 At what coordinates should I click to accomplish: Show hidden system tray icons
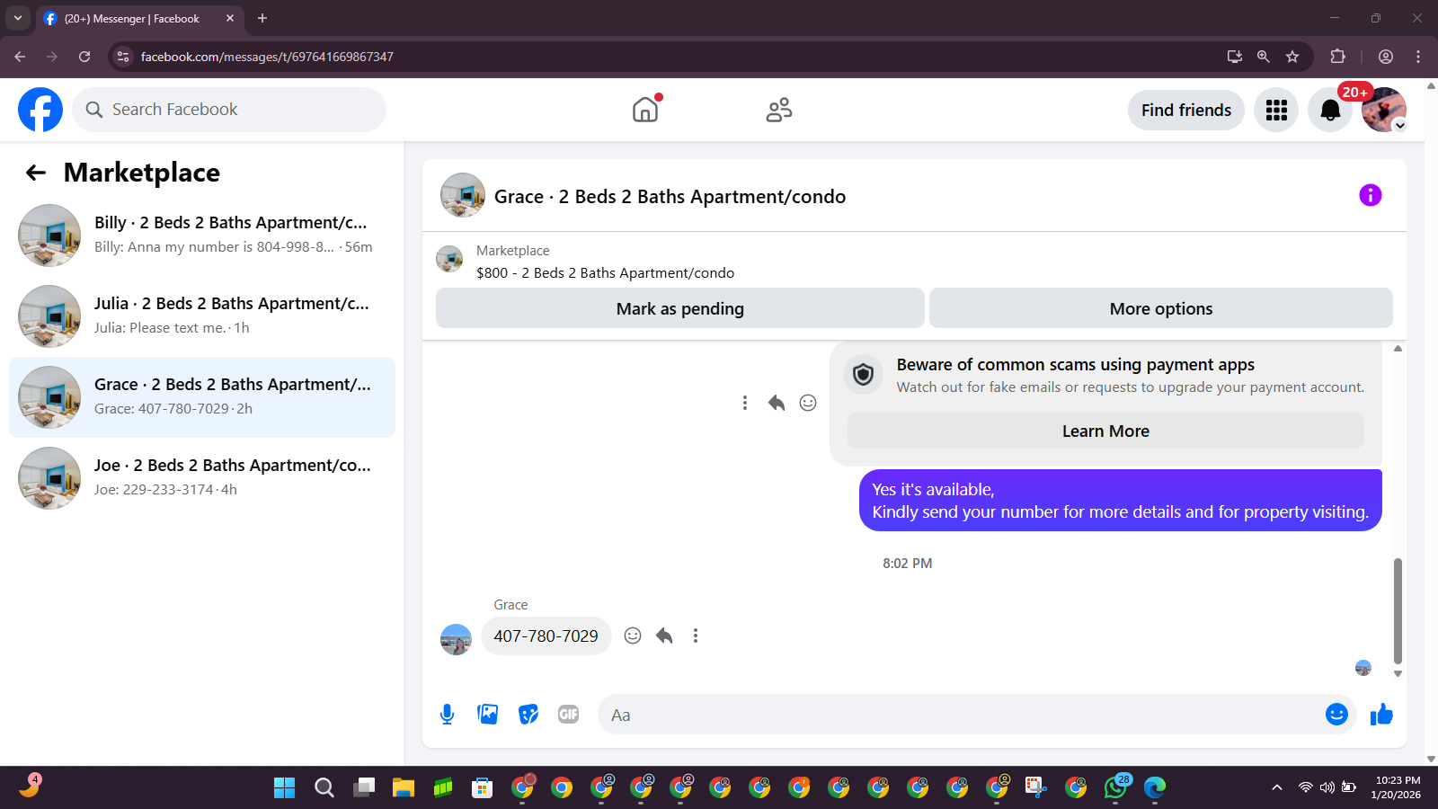pyautogui.click(x=1276, y=787)
